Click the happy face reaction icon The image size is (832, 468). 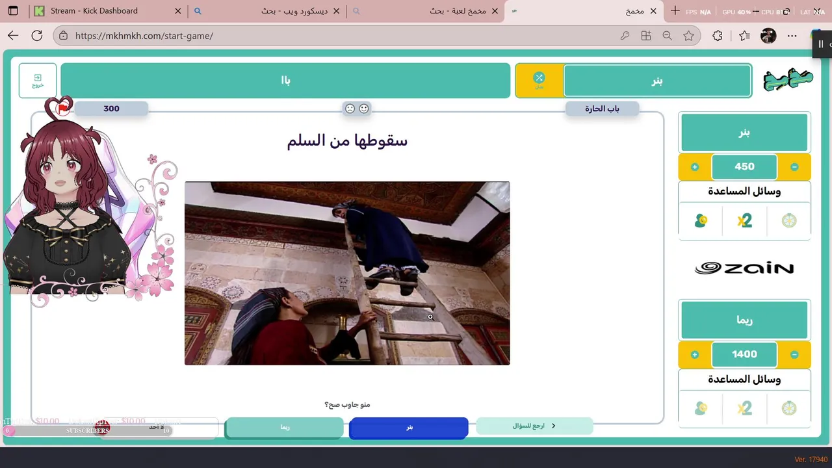click(364, 109)
